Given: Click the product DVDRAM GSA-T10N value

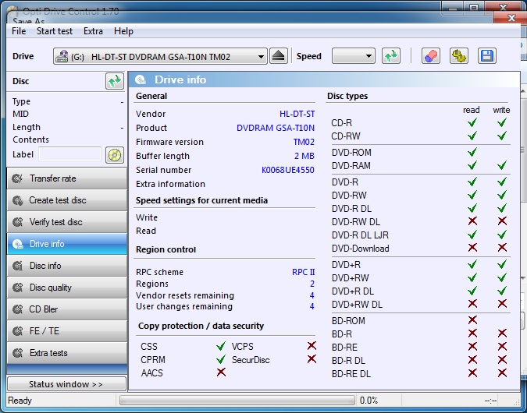Looking at the screenshot, I should [276, 128].
